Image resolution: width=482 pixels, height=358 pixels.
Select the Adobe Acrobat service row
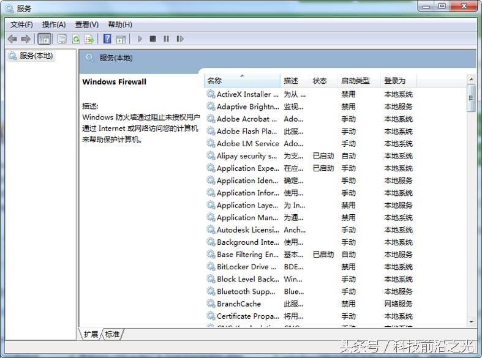tap(310, 119)
